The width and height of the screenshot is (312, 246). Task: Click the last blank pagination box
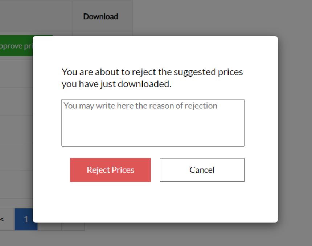(x=73, y=226)
